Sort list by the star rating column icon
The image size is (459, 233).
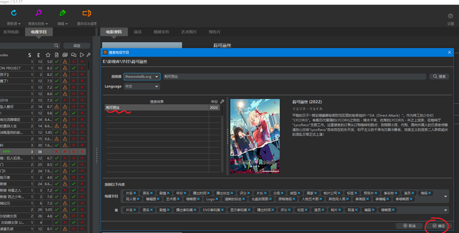(x=48, y=55)
